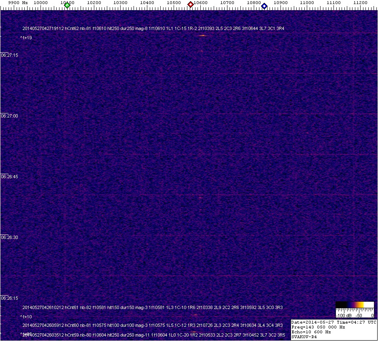Screen dimensions: 378x341
Task: Click the 10200 frequency axis label
Action: pyautogui.click(x=94, y=2)
